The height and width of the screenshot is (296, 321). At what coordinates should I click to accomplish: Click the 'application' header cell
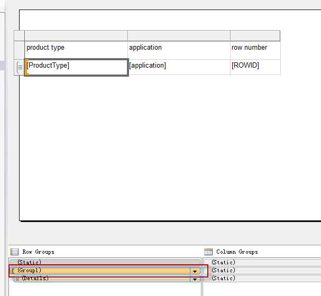tap(179, 50)
